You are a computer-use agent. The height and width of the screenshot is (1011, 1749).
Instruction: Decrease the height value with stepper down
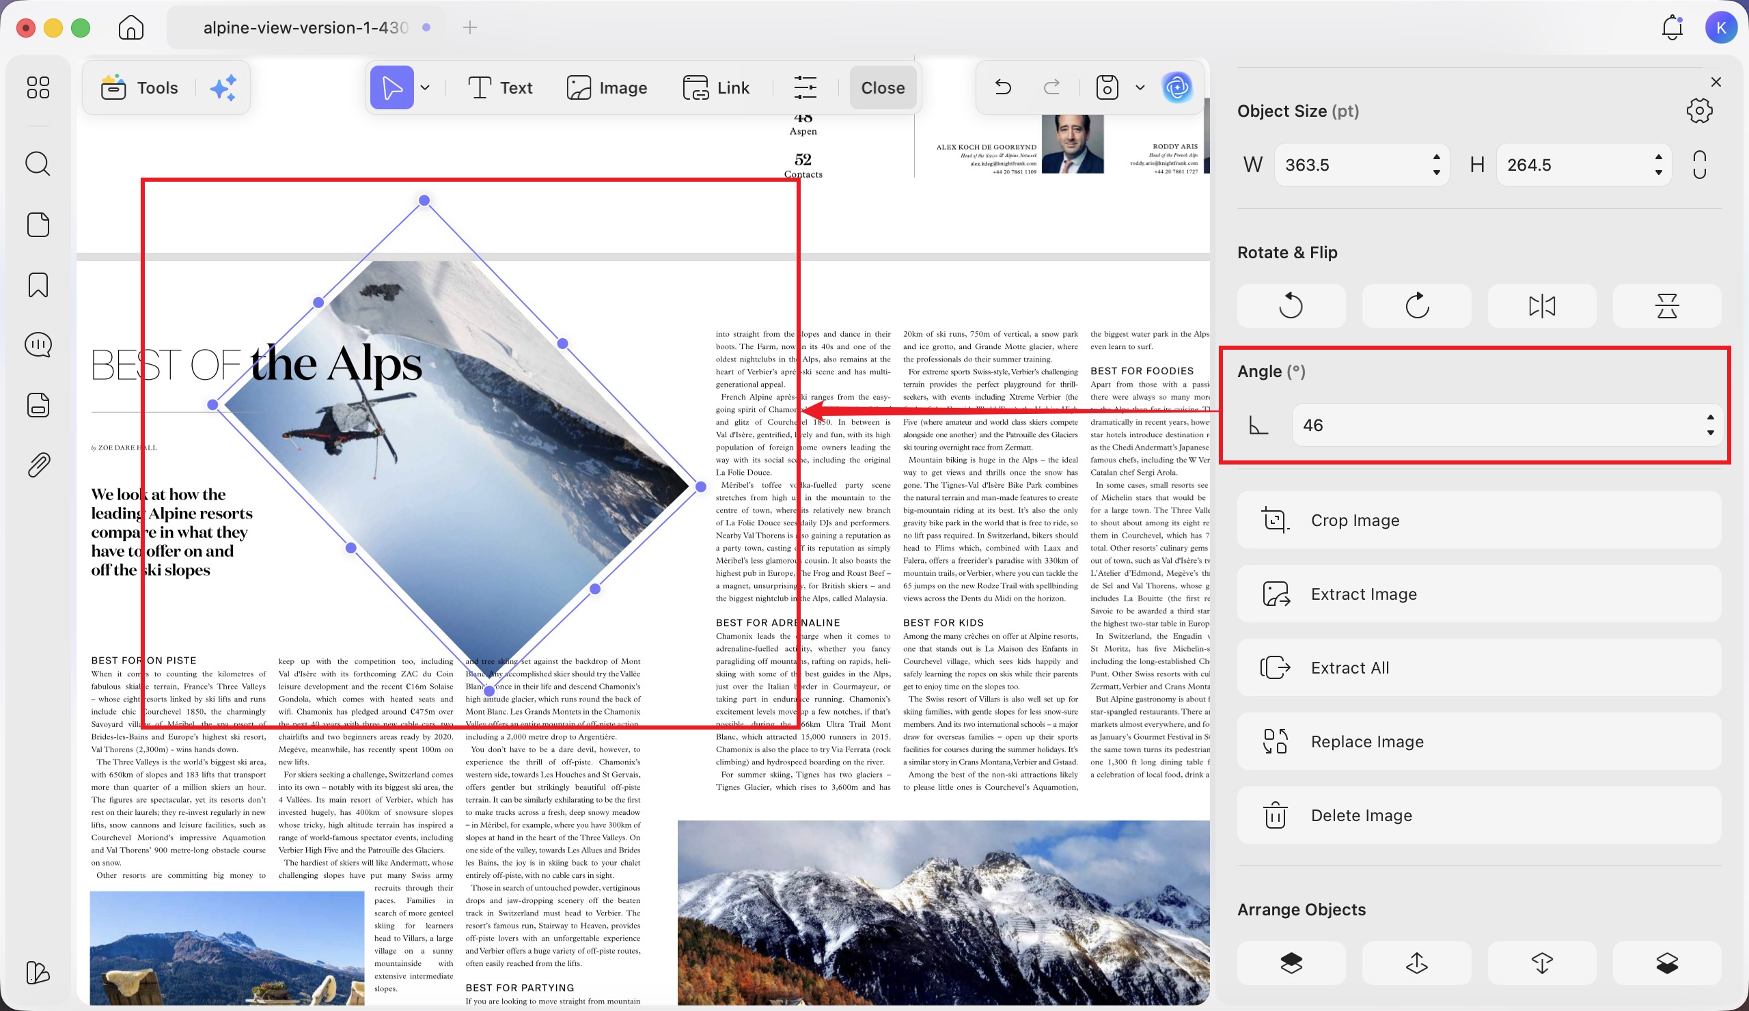click(1659, 173)
